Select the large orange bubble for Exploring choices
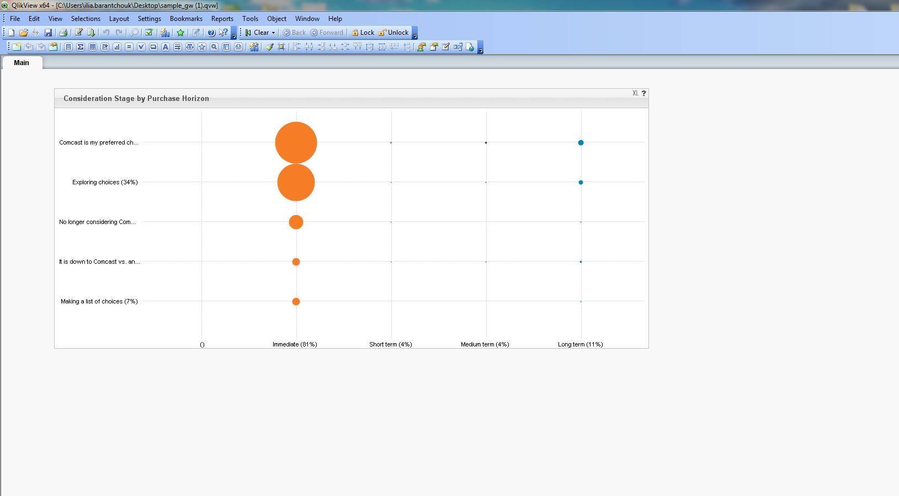The width and height of the screenshot is (899, 496). [296, 182]
